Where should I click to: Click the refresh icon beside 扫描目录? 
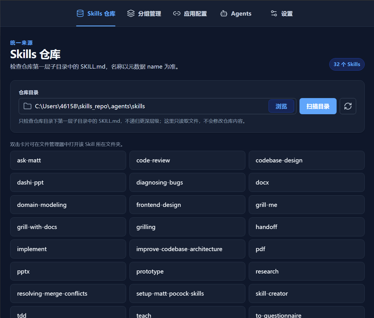(348, 106)
